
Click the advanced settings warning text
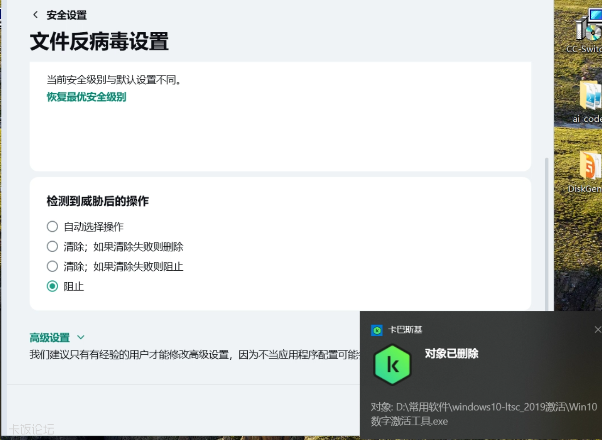194,355
